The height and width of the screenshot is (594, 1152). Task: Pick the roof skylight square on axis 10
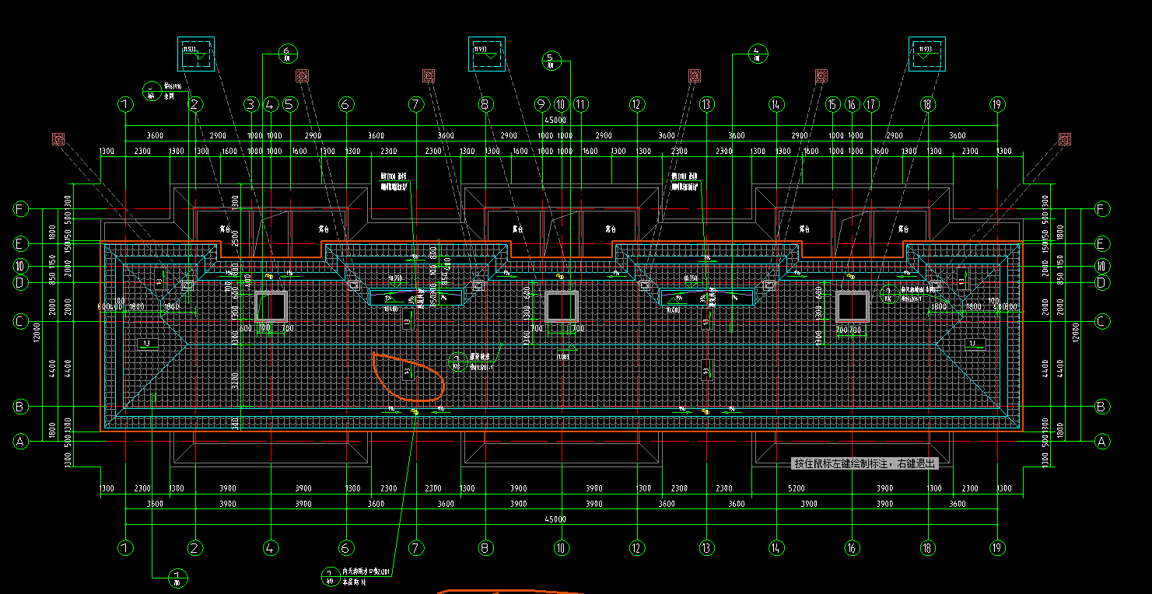point(561,306)
